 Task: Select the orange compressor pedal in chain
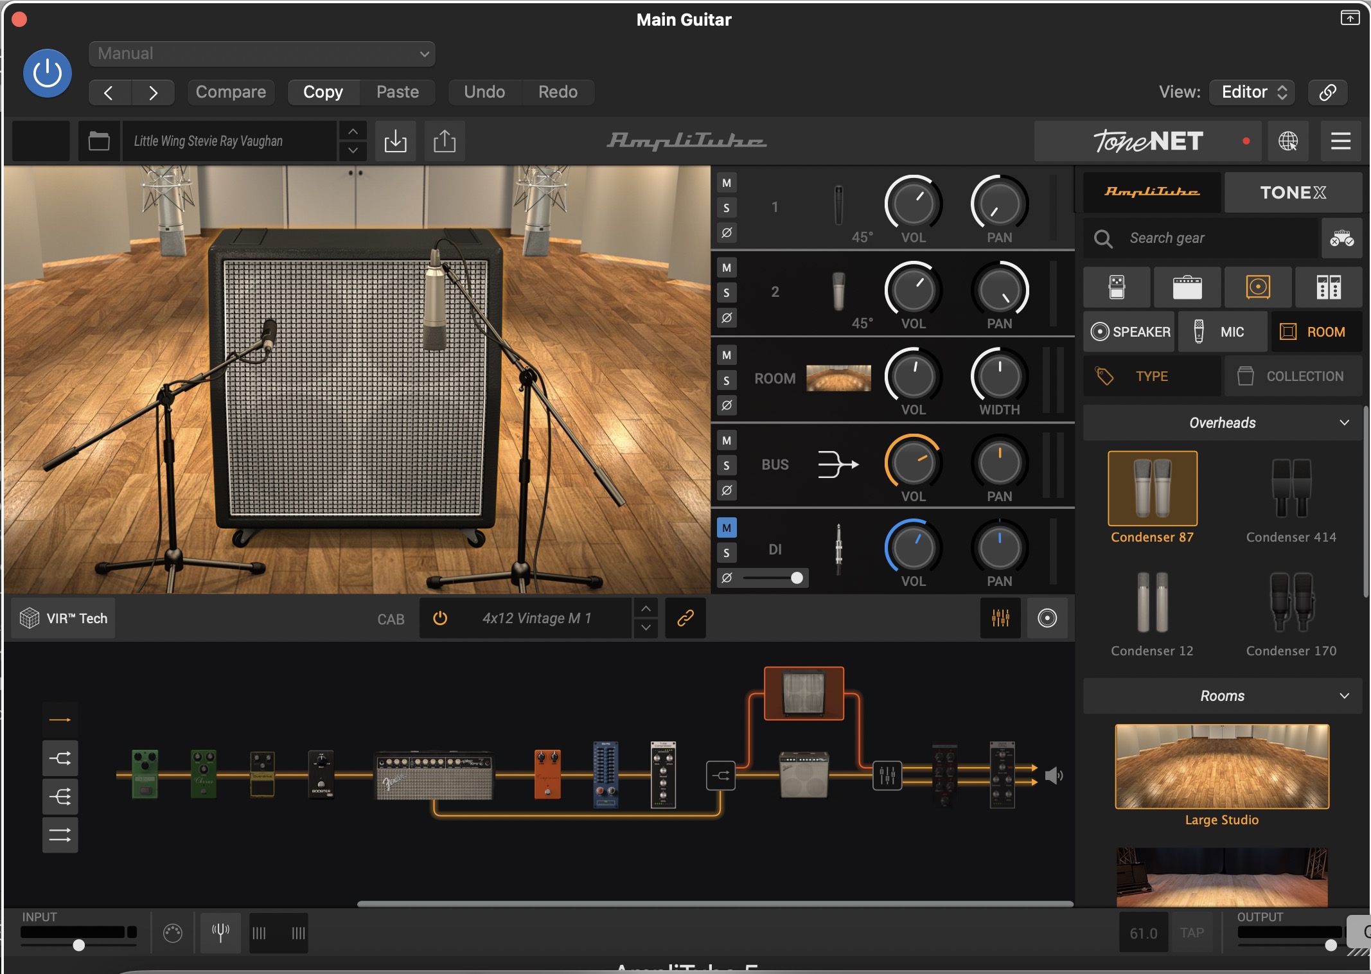547,774
